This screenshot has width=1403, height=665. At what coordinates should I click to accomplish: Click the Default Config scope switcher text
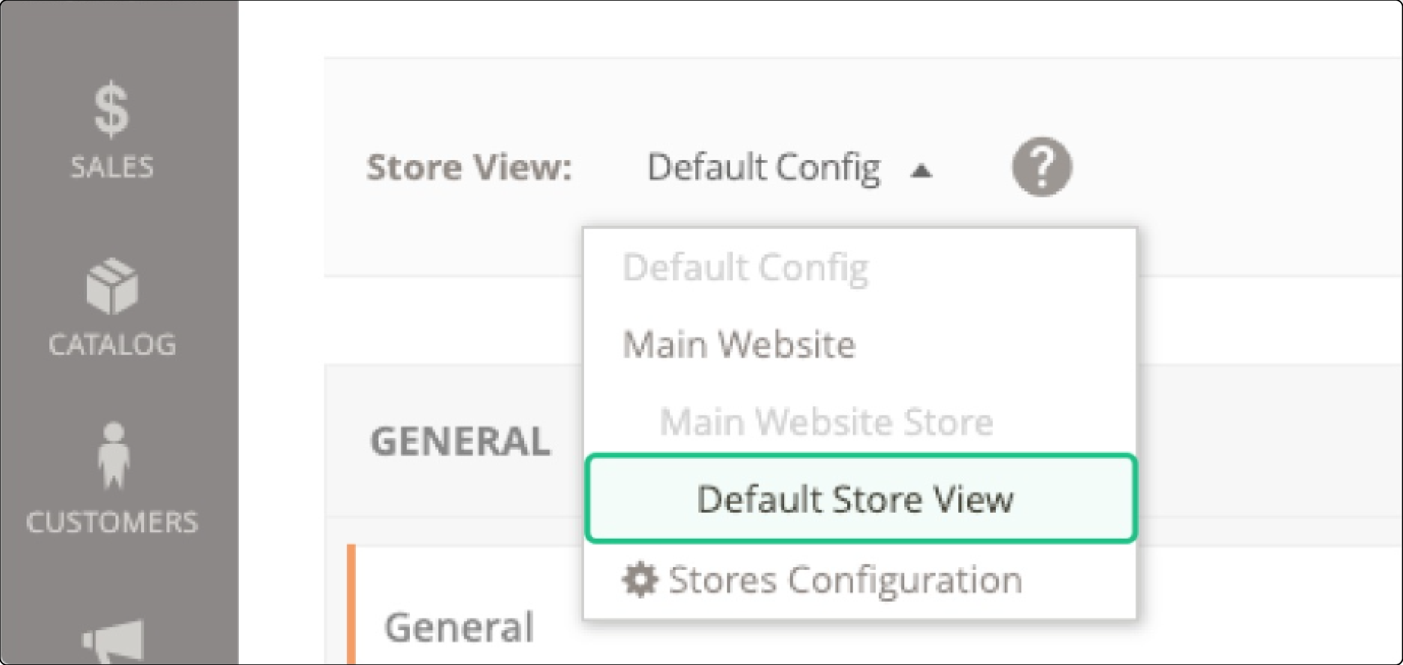764,168
